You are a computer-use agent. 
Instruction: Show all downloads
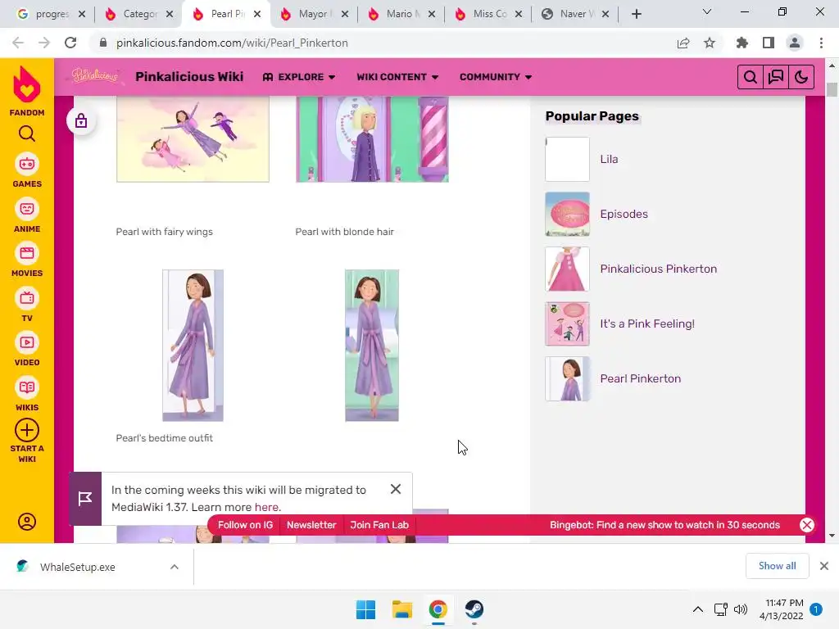pos(777,566)
